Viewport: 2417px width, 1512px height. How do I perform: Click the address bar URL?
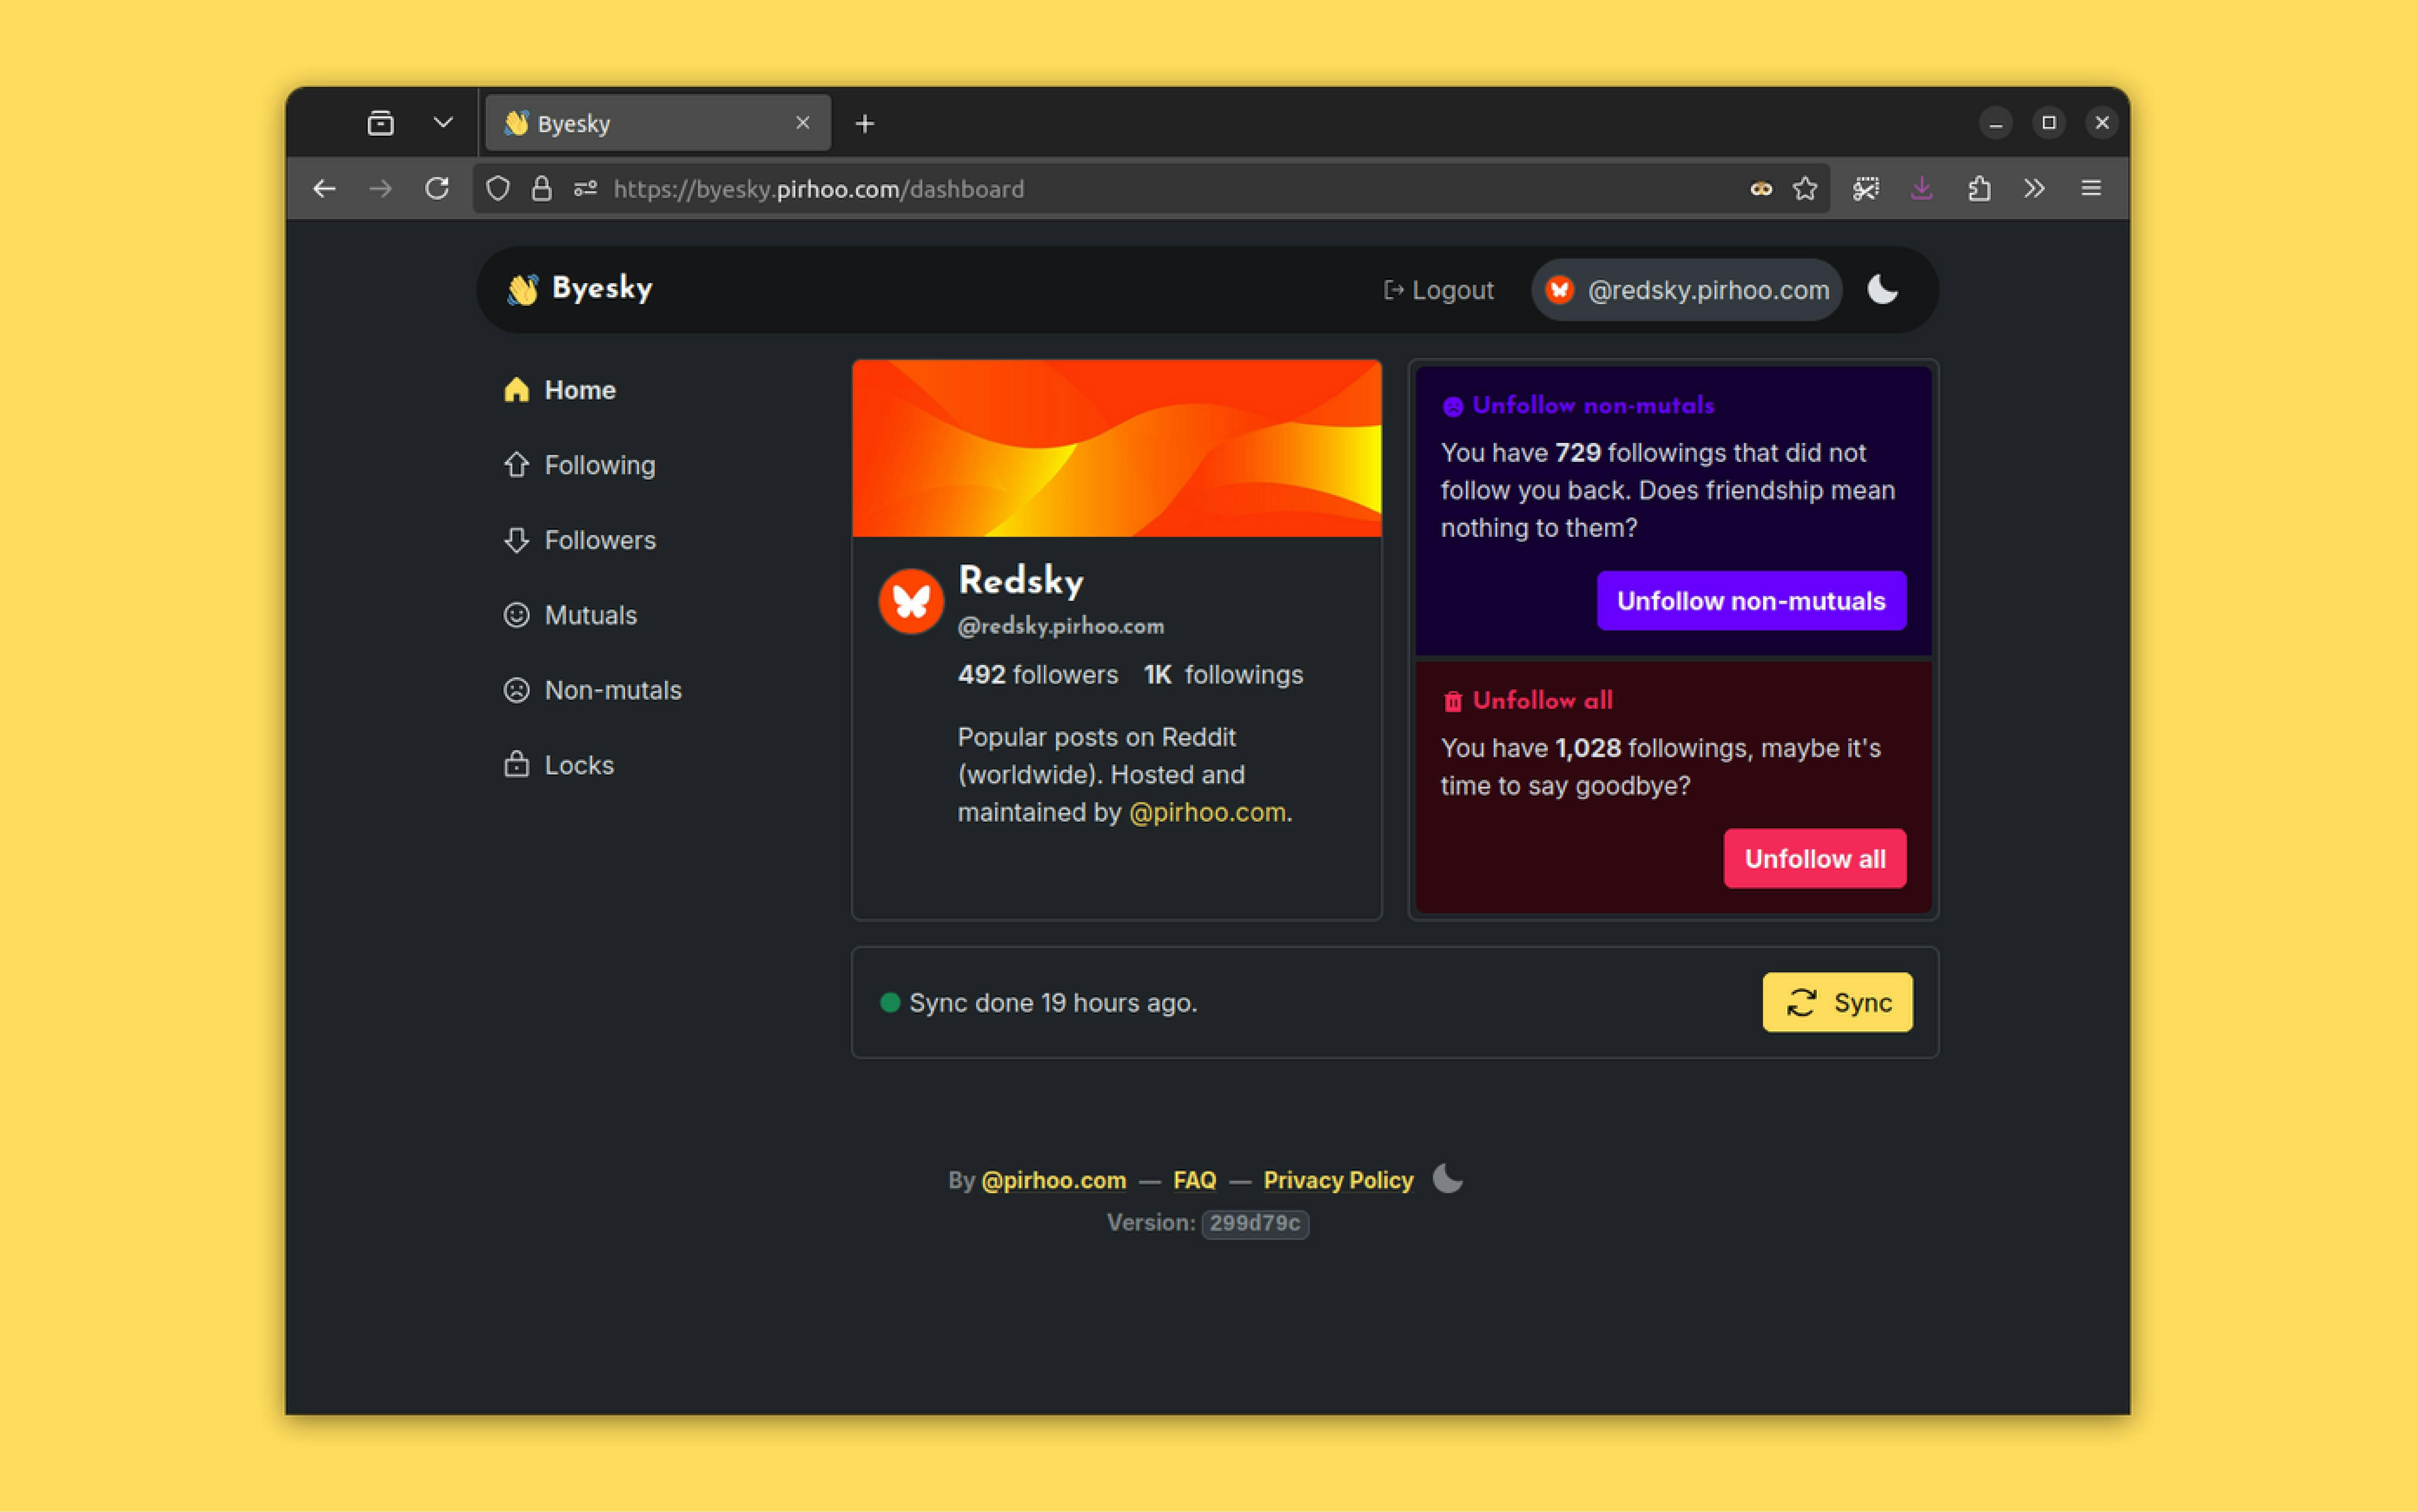(x=819, y=189)
